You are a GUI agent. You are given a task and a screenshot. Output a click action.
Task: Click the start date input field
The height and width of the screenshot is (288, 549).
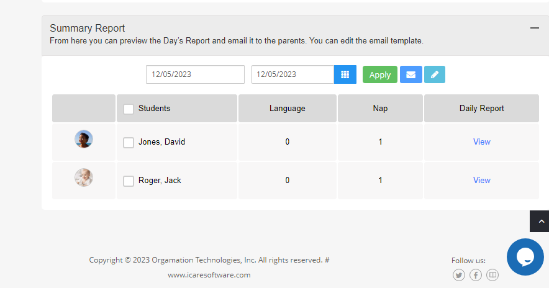[x=195, y=74]
